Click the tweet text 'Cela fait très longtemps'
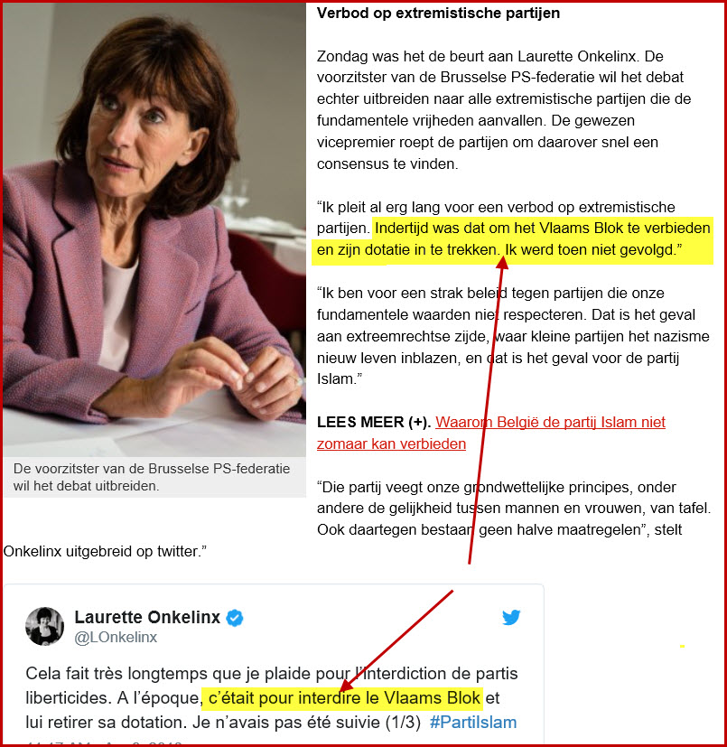This screenshot has width=727, height=747. tap(272, 698)
